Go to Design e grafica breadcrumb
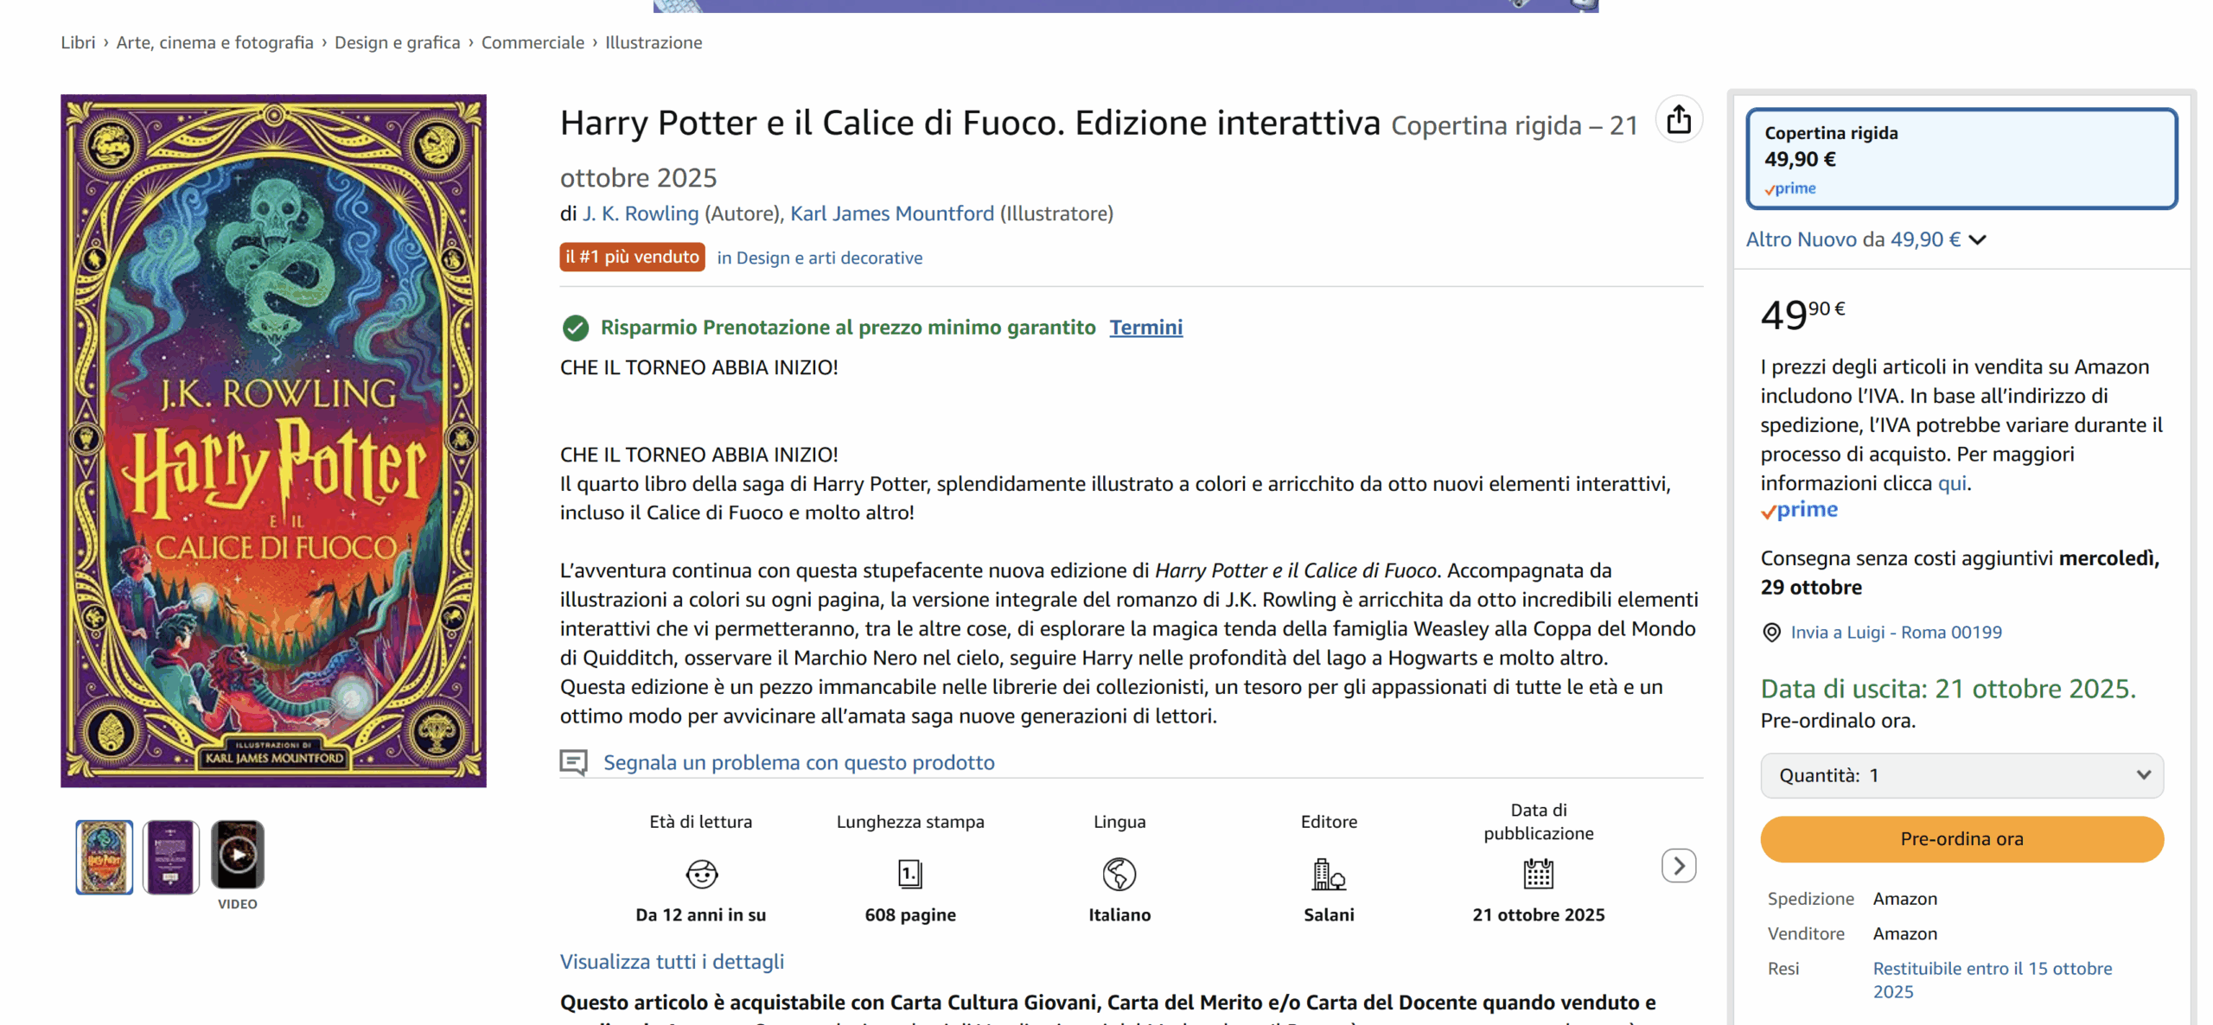Screen dimensions: 2213x1025 coord(397,42)
